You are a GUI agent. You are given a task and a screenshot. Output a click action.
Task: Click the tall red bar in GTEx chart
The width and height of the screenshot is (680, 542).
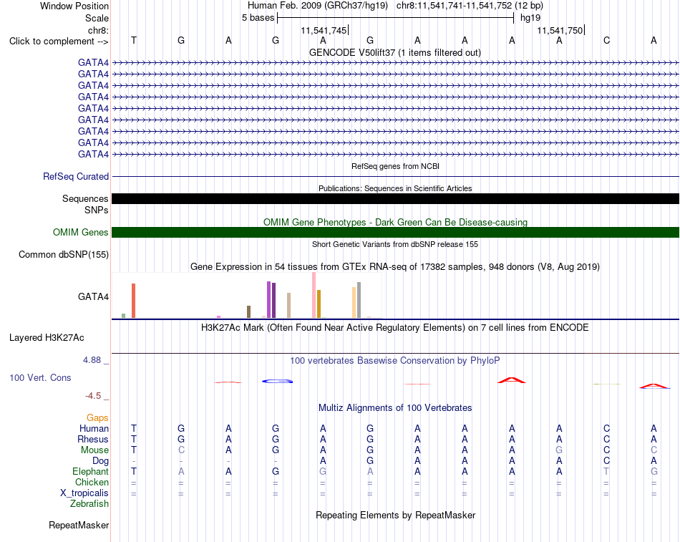134,301
